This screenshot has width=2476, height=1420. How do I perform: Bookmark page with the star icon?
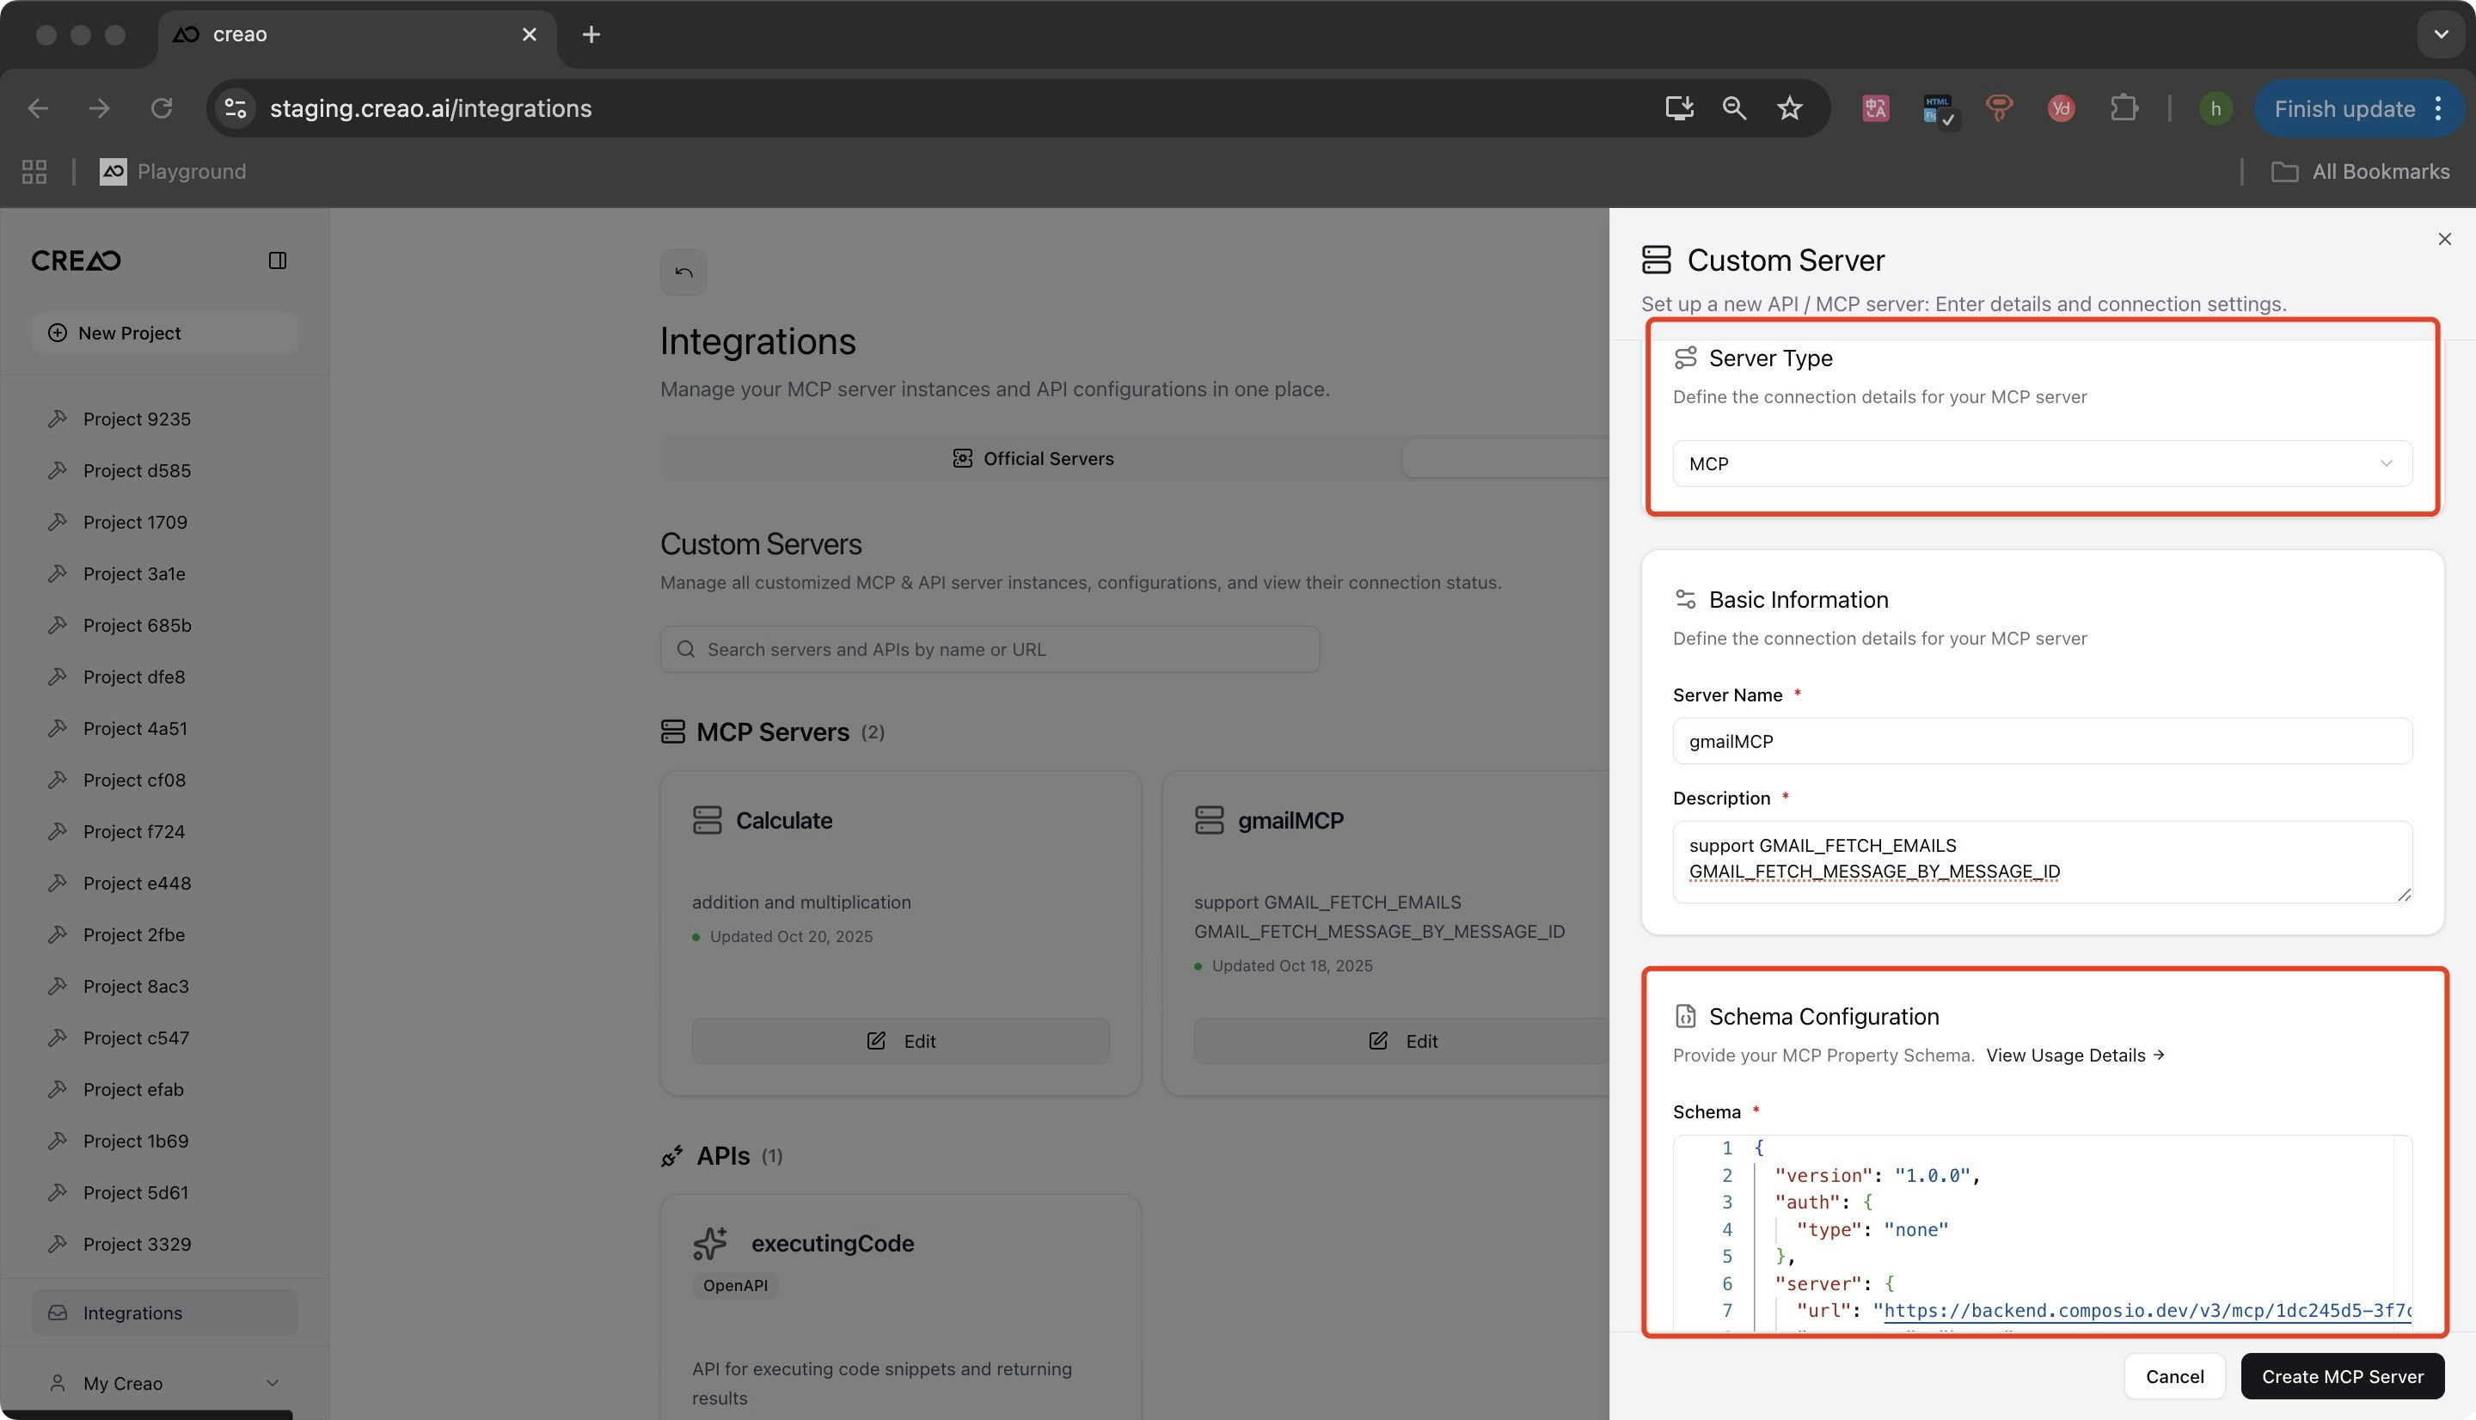(1788, 108)
